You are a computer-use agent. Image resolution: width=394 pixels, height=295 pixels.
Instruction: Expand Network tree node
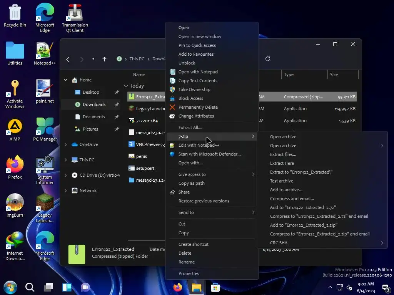(65, 191)
